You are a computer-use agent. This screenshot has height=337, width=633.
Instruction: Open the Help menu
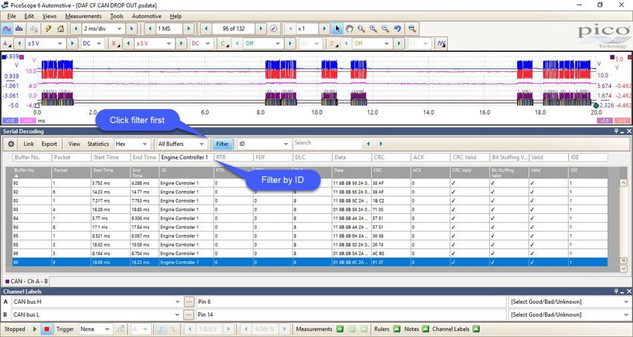click(x=176, y=16)
